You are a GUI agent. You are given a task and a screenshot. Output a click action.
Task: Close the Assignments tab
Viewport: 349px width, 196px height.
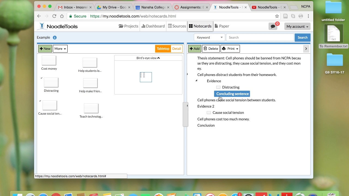[207, 7]
